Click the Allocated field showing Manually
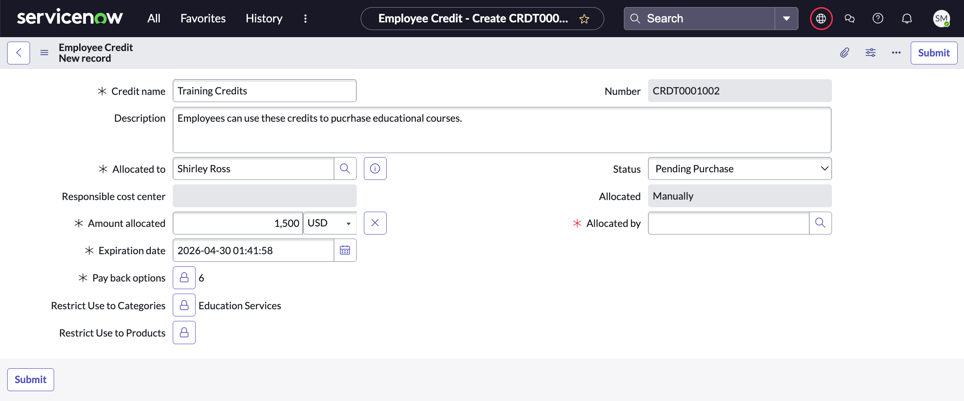Image resolution: width=964 pixels, height=401 pixels. coord(740,196)
